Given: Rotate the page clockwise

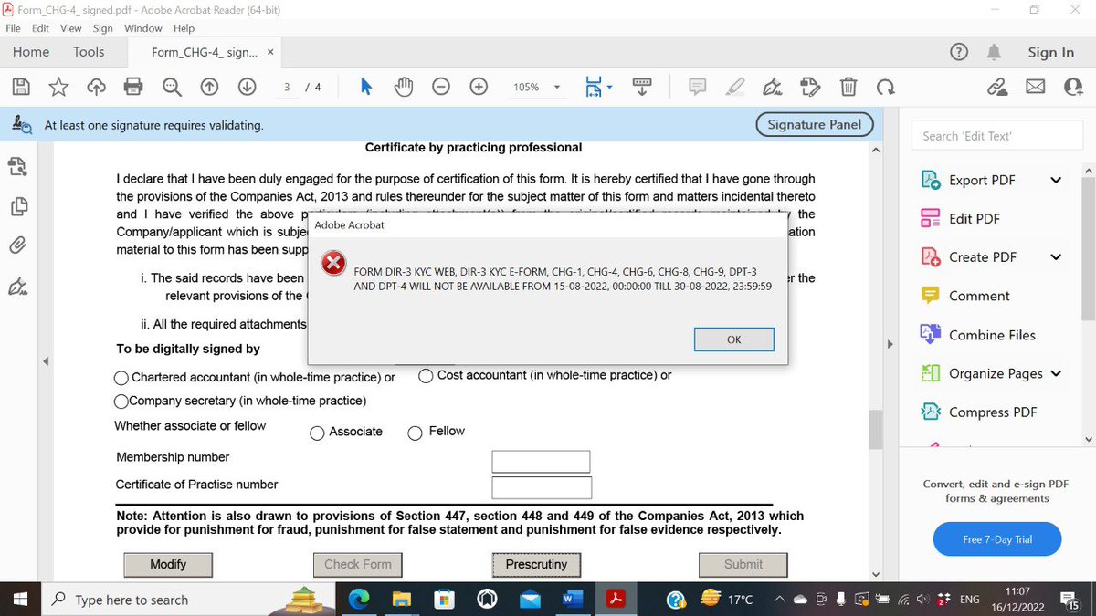Looking at the screenshot, I should (885, 87).
